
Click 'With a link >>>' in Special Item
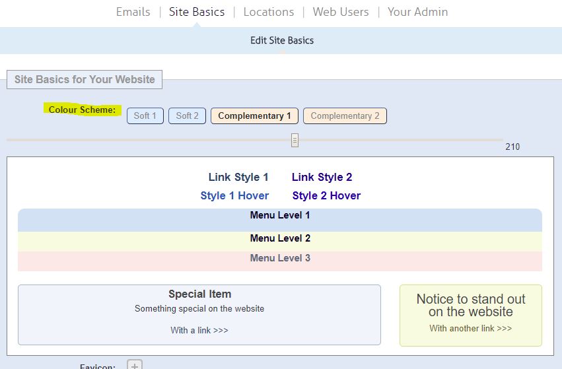click(x=199, y=330)
